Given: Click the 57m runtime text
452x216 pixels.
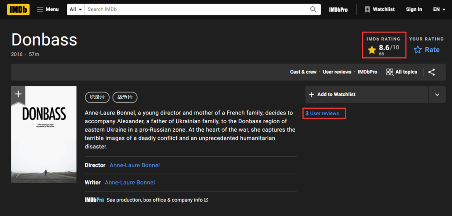Looking at the screenshot, I should click(x=34, y=54).
